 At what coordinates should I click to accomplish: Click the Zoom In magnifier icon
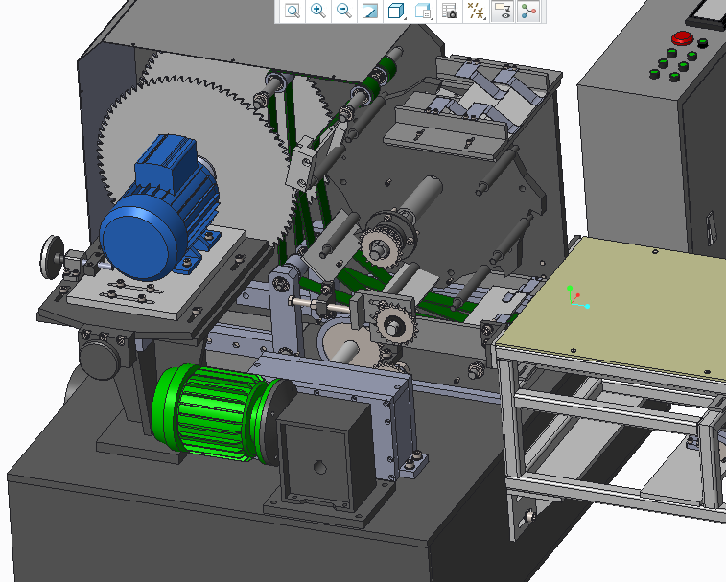click(318, 11)
